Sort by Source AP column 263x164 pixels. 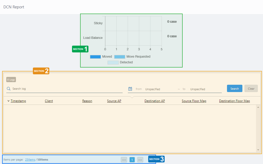(x=114, y=101)
